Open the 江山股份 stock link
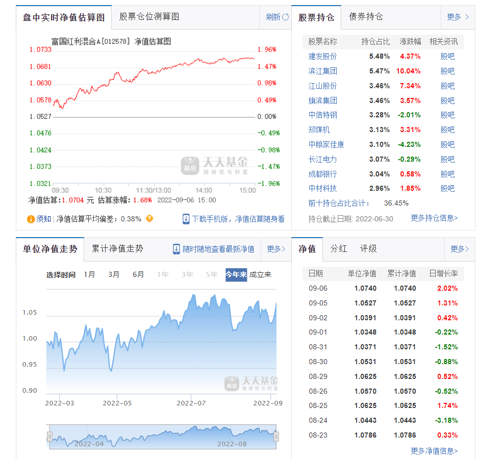 coord(322,86)
